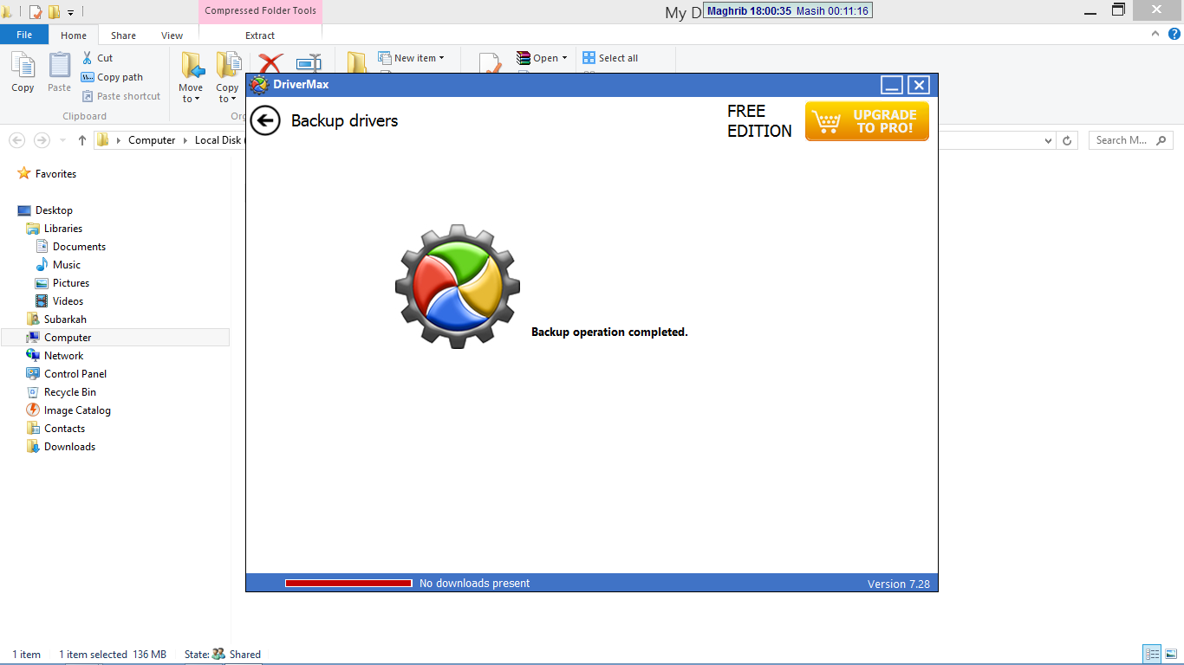Open address bar history dropdown
The width and height of the screenshot is (1184, 665).
click(x=1048, y=140)
